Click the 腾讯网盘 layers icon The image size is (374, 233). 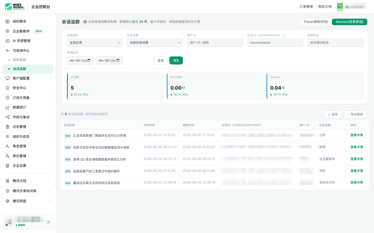pos(8,201)
